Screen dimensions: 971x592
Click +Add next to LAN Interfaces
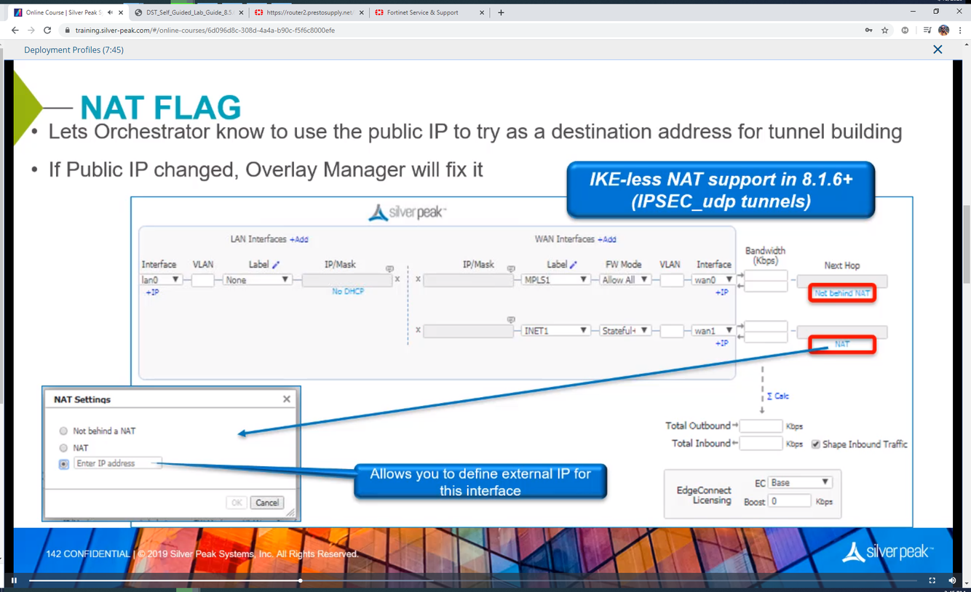point(298,239)
